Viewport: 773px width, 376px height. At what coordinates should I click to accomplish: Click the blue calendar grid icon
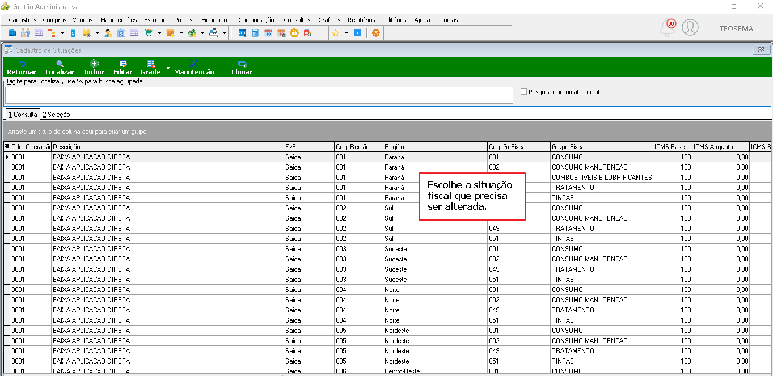pos(242,33)
